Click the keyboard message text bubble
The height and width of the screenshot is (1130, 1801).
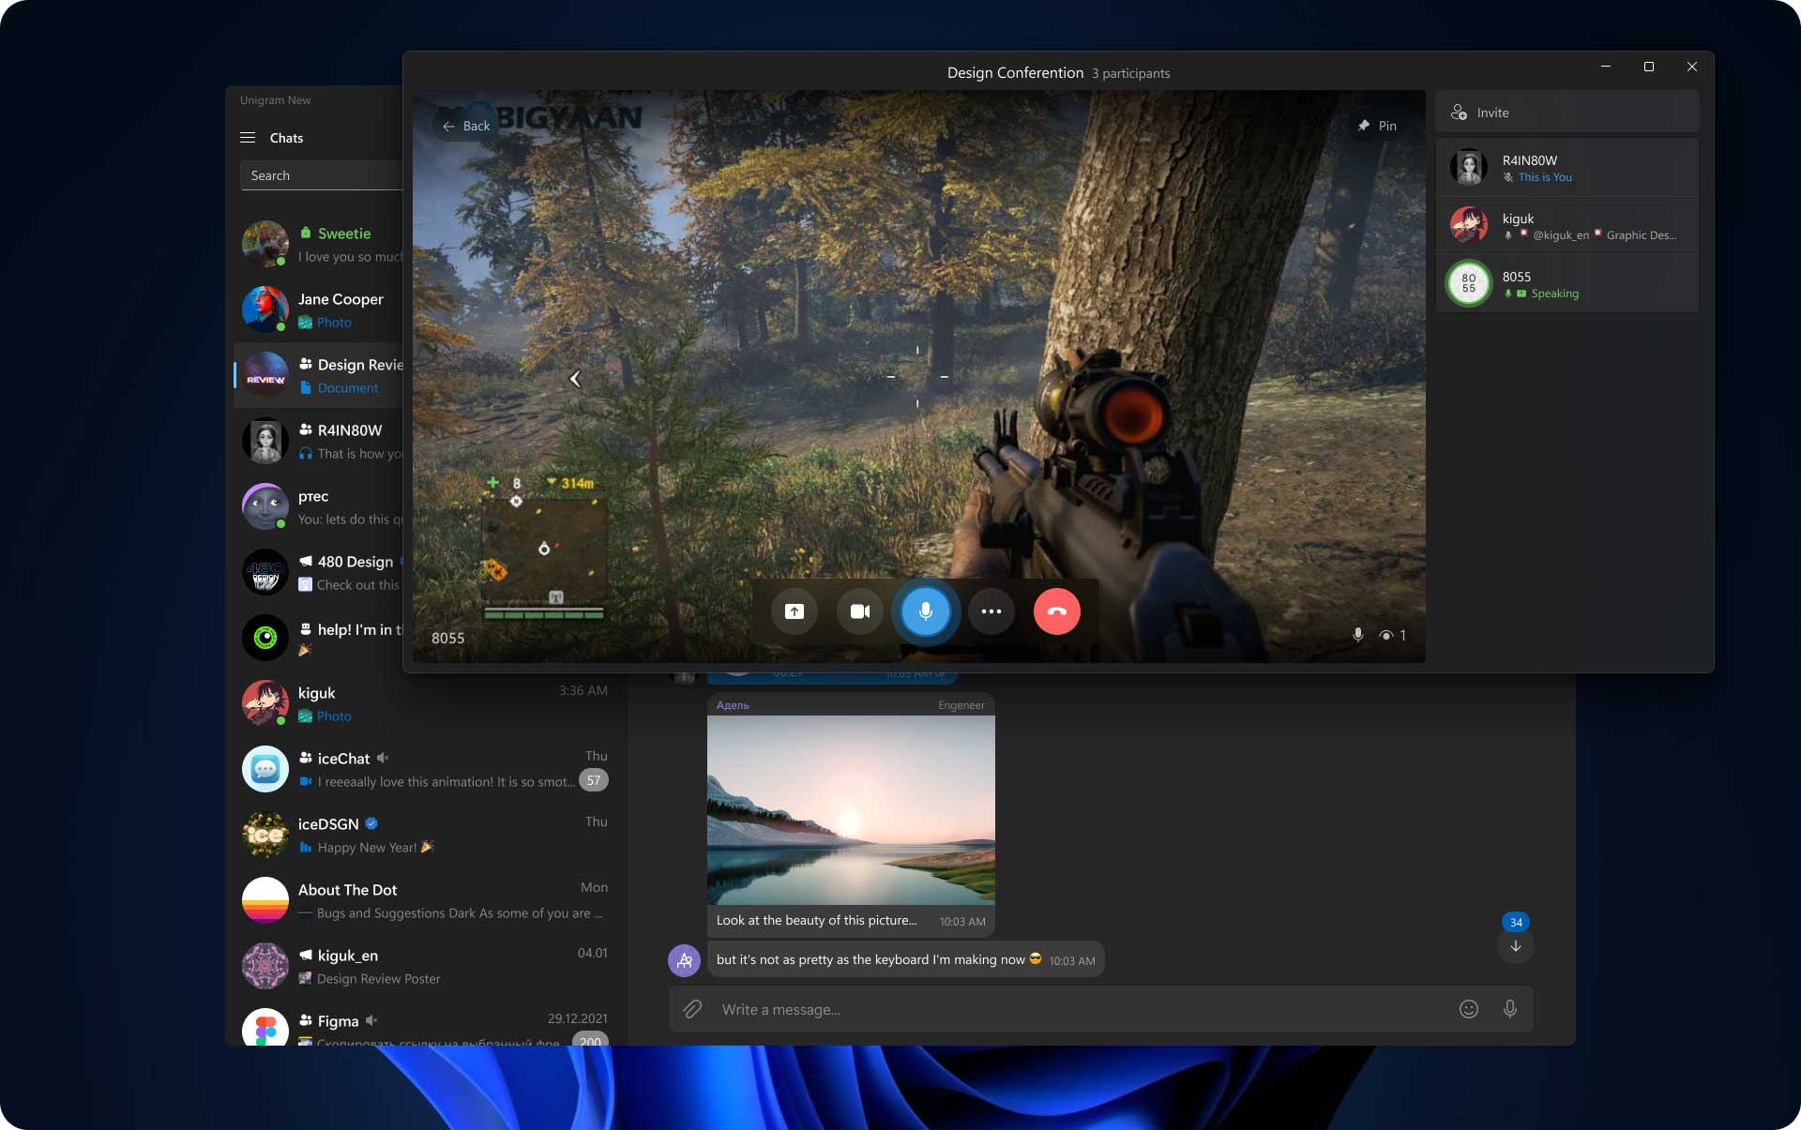[905, 960]
